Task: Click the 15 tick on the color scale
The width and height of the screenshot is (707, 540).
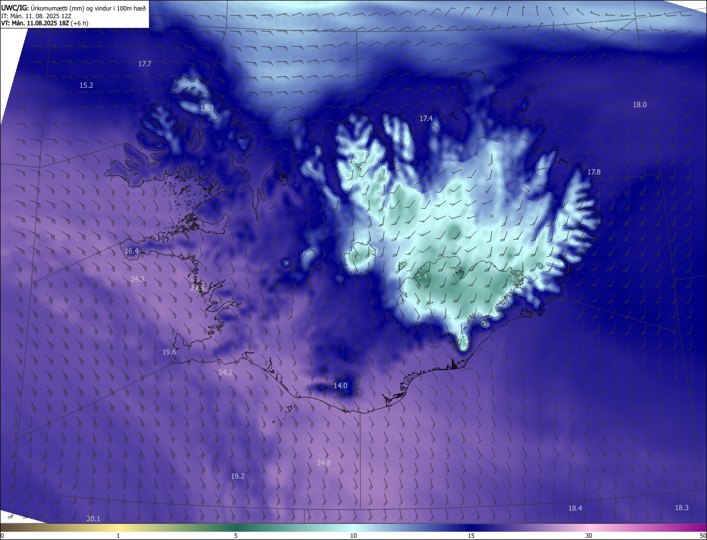Action: (471, 536)
